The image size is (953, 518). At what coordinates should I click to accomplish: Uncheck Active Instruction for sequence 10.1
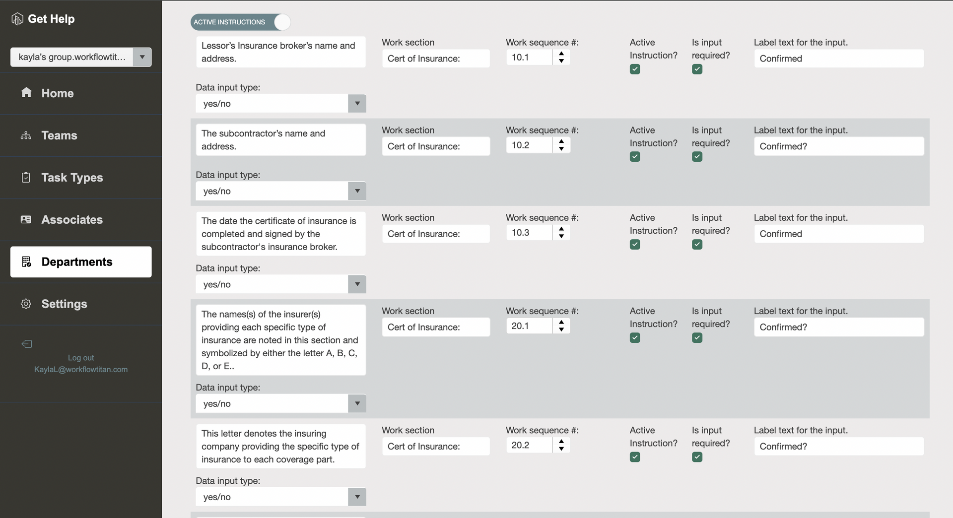(x=635, y=69)
